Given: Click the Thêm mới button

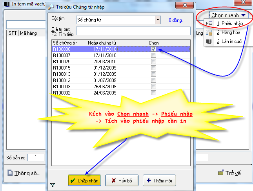Looking at the screenshot, I should pos(159,180).
